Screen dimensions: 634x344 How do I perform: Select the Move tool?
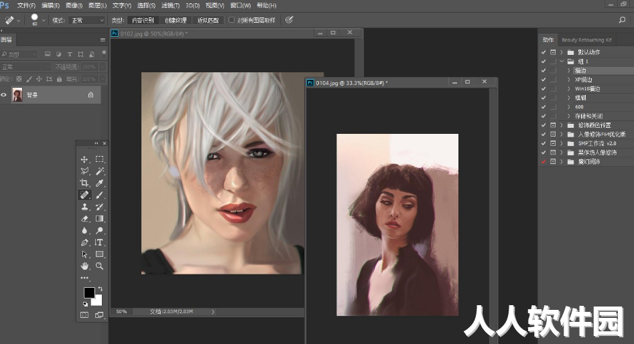[x=84, y=159]
